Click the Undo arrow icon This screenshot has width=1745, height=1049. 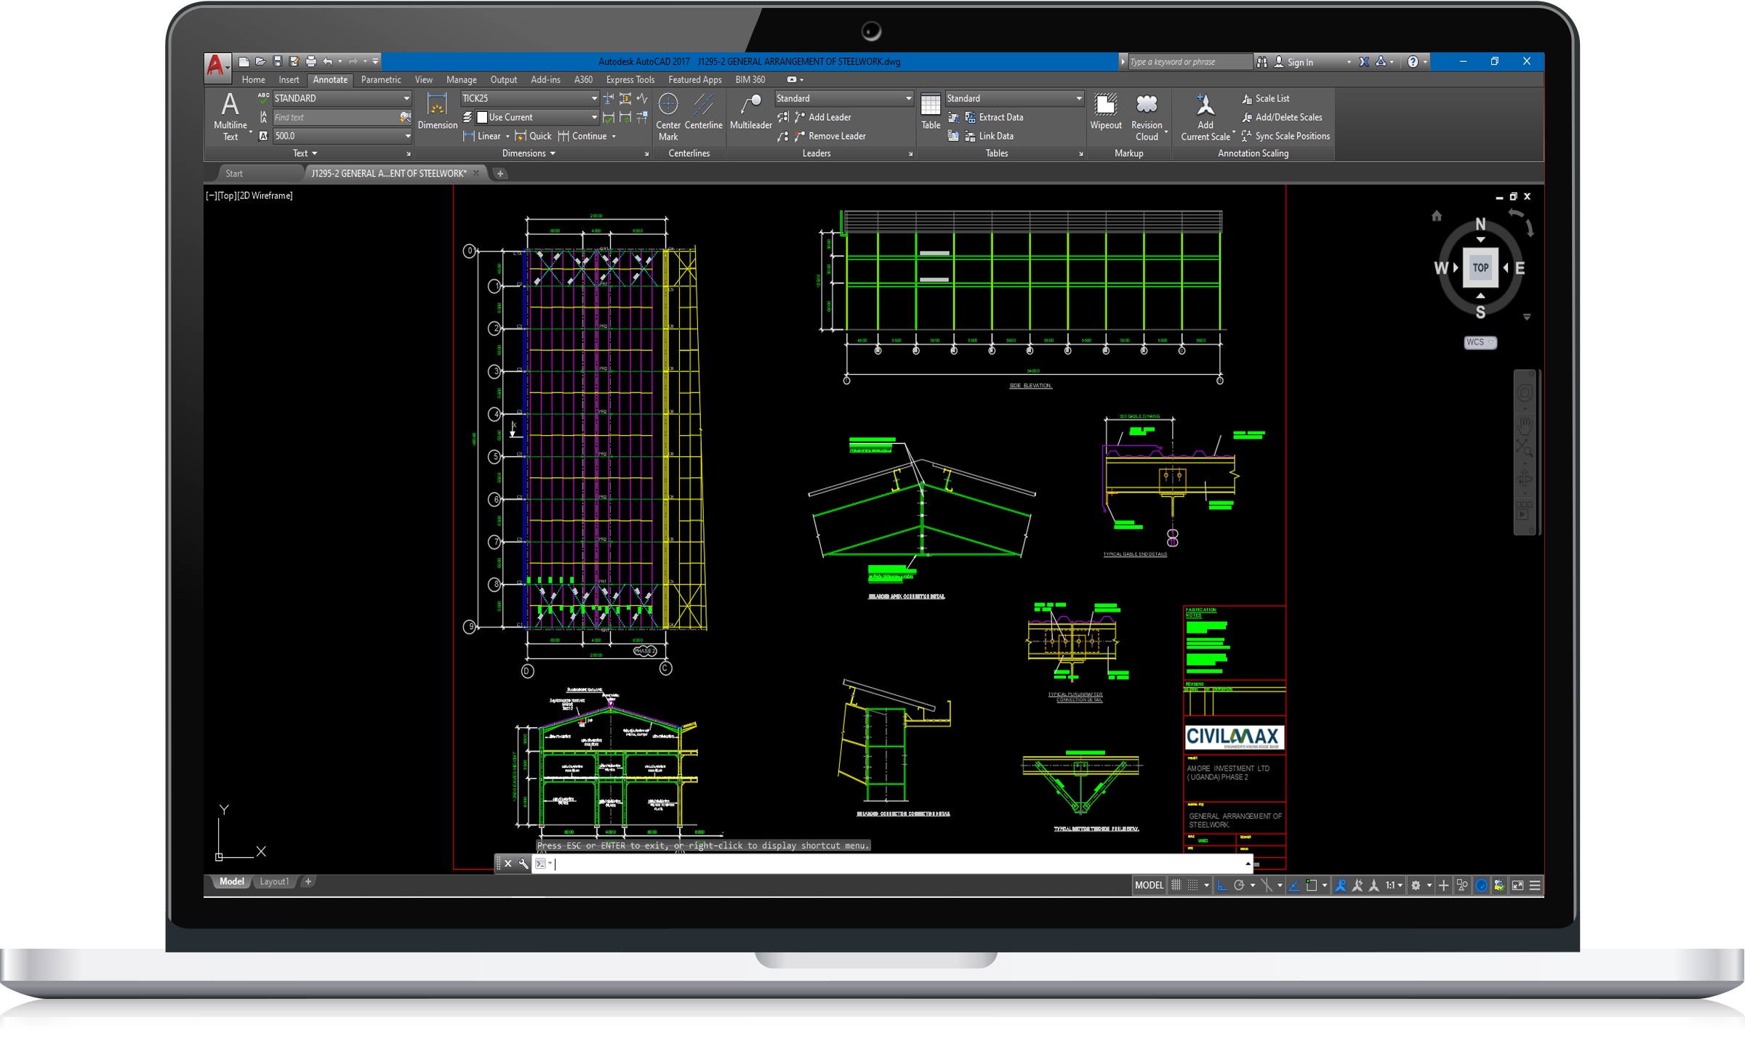(x=327, y=62)
